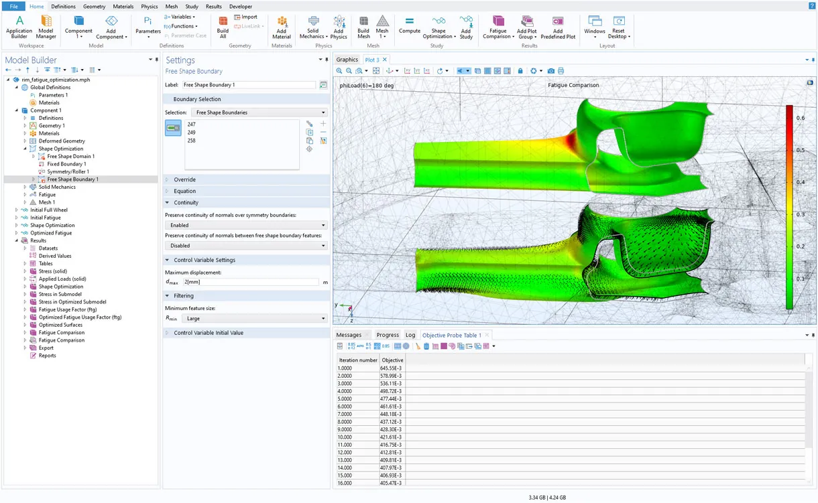Expand the Override section
This screenshot has height=503, width=818.
(184, 179)
